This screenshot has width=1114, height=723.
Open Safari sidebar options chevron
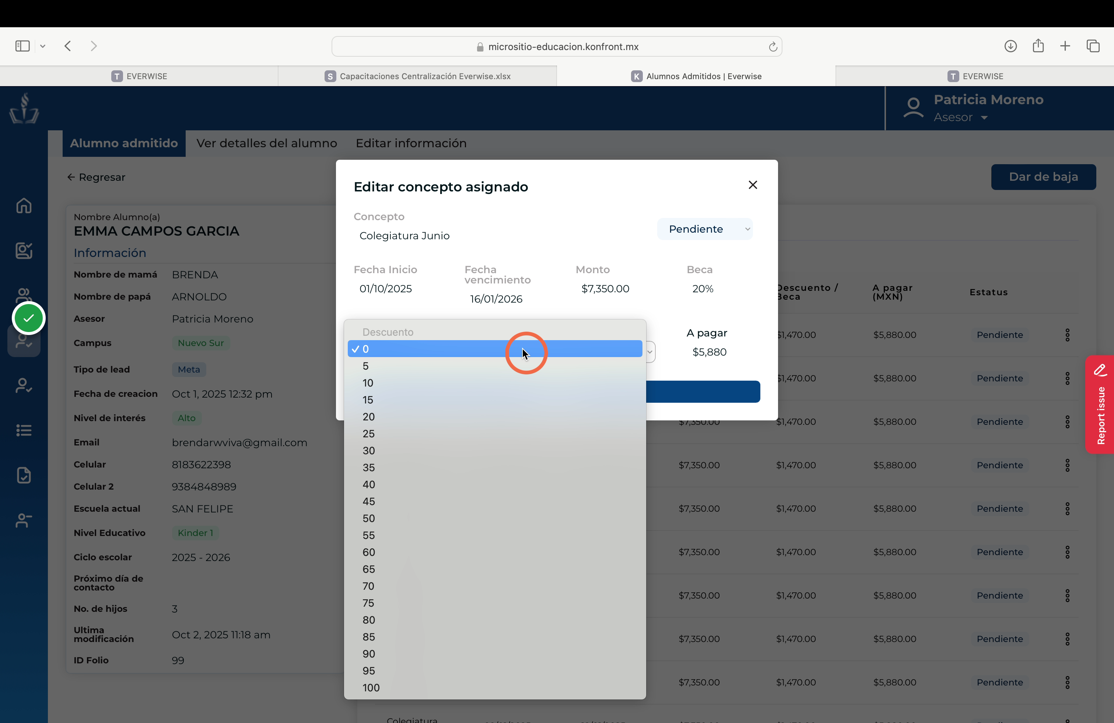(x=43, y=46)
